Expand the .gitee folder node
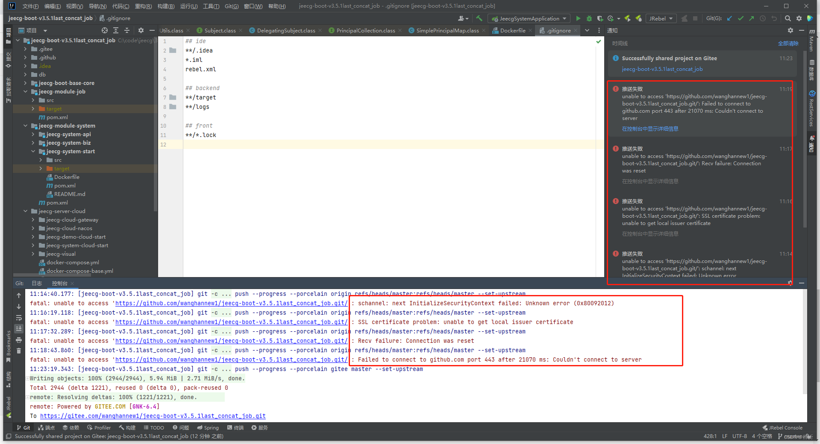The width and height of the screenshot is (820, 444). 25,49
